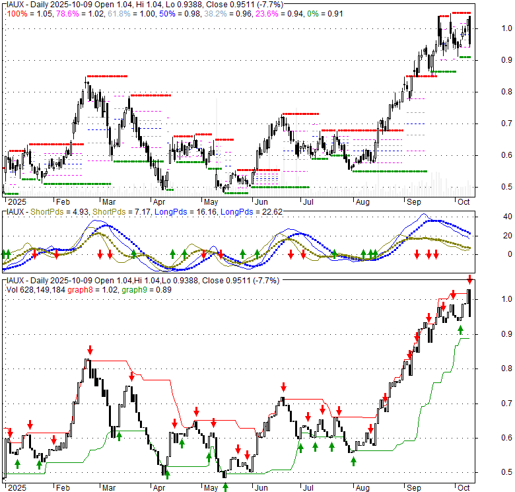Select the May label on the top chart axis
Screen dimensions: 515x492
point(211,201)
